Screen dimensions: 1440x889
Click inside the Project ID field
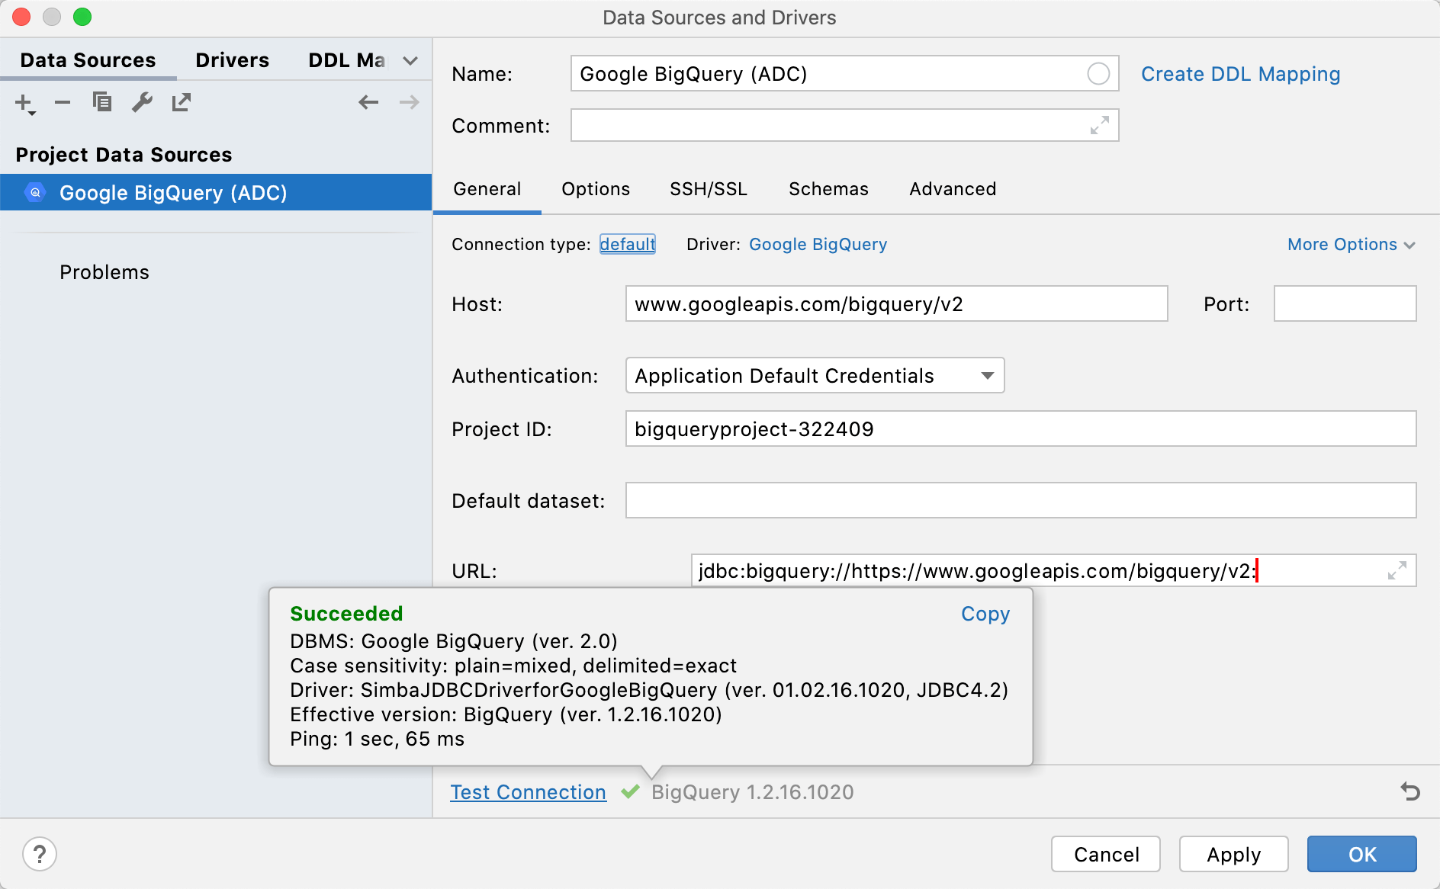coord(839,428)
